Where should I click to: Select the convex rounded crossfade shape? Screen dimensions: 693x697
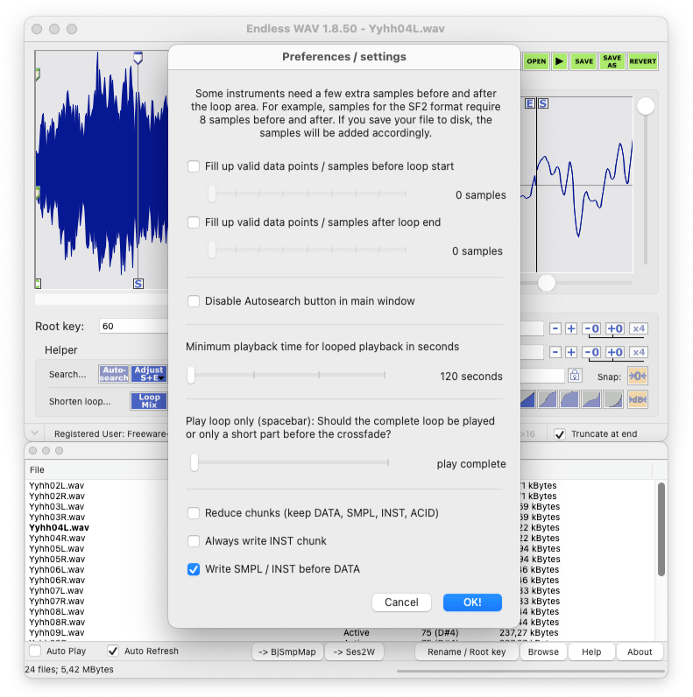tap(569, 399)
